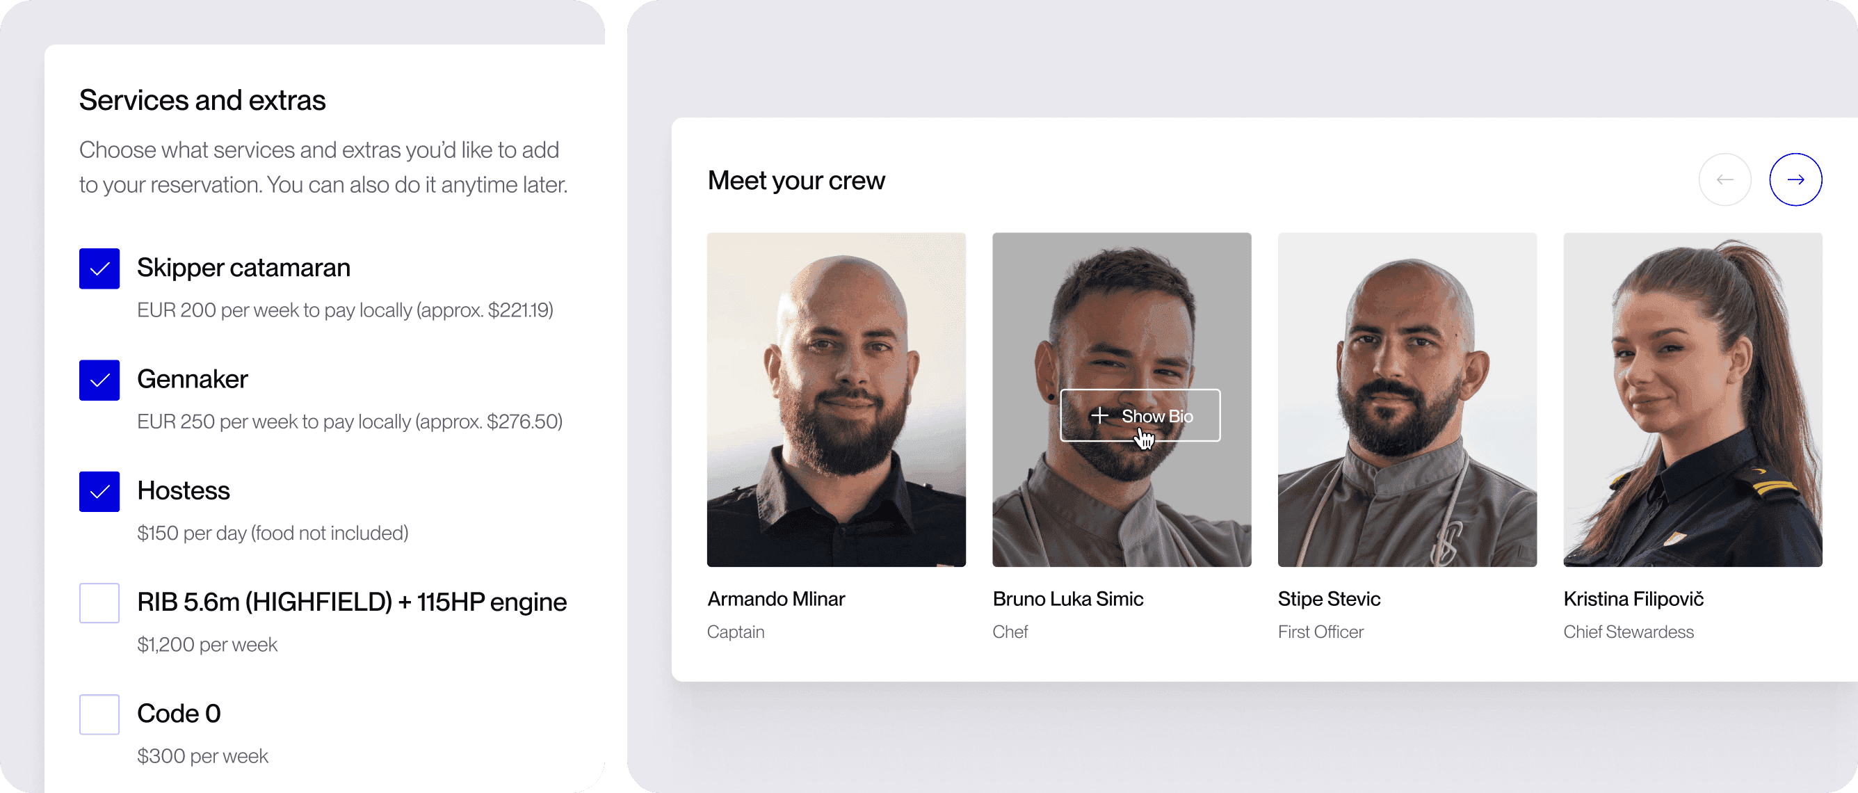Click the next crew arrow button

coord(1795,179)
